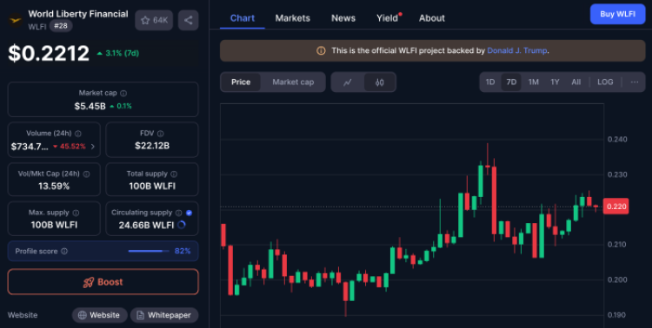This screenshot has width=652, height=328.
Task: Click the 0.240 price axis label
Action: (617, 140)
